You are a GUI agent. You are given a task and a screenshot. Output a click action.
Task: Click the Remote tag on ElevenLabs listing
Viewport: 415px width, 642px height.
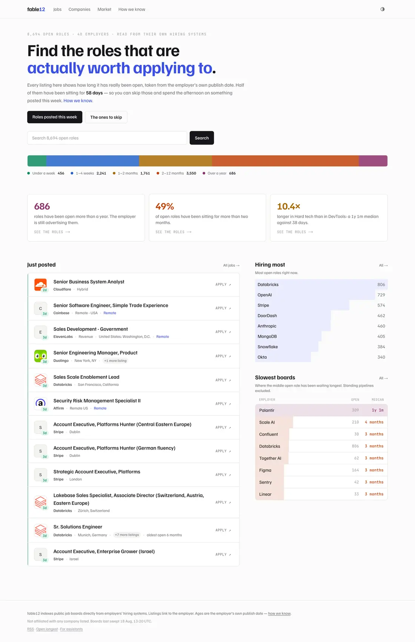(x=163, y=337)
